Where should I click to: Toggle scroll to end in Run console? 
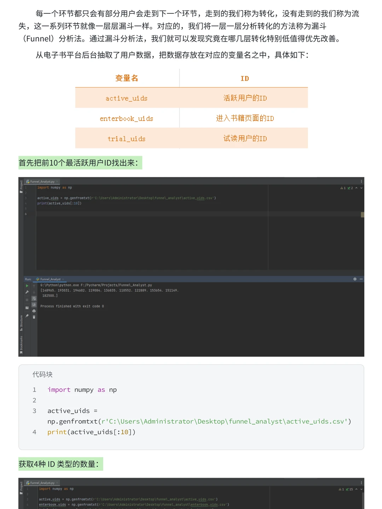point(34,305)
